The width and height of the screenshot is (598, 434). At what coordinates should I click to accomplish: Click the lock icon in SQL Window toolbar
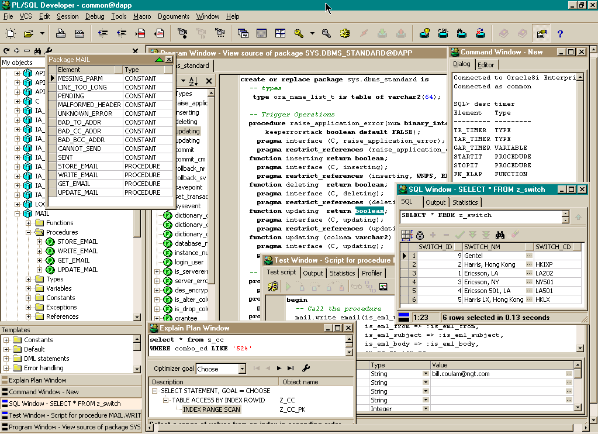[420, 235]
